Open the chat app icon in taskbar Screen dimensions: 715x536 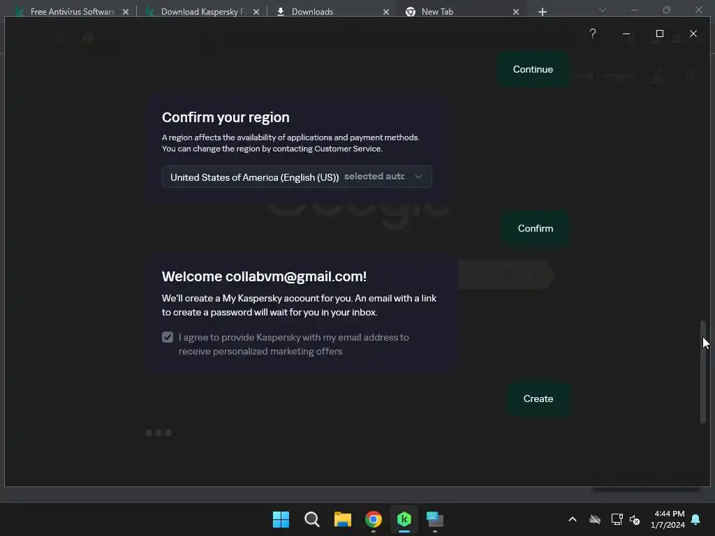(435, 519)
